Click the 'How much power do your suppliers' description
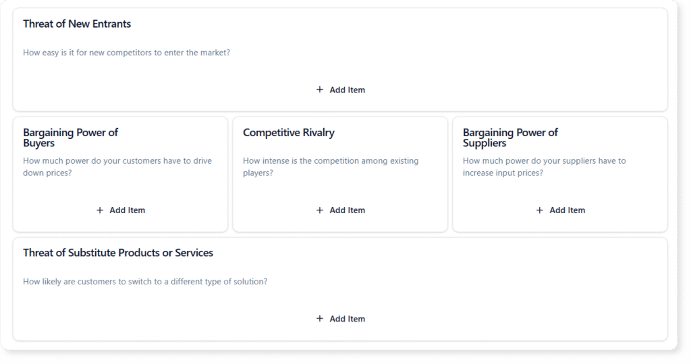Image resolution: width=691 pixels, height=364 pixels. (x=544, y=167)
